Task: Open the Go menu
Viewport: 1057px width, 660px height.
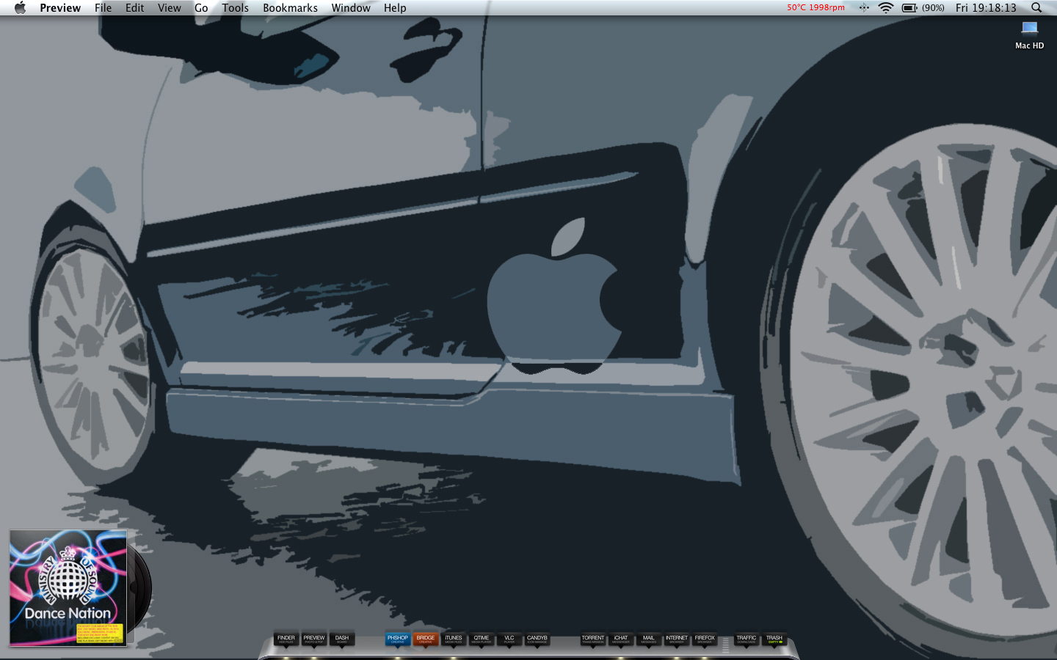Action: tap(201, 7)
